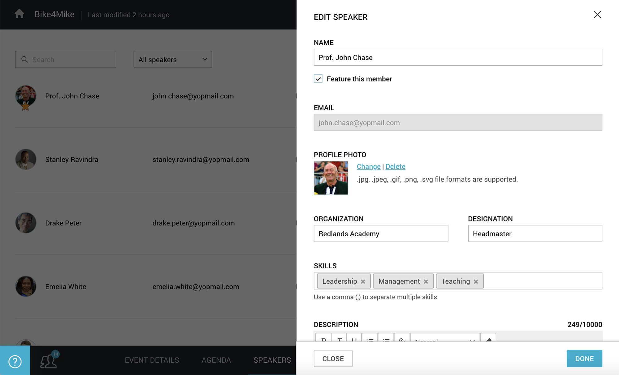This screenshot has height=375, width=619.
Task: Switch to the Event Details tab
Action: click(152, 360)
